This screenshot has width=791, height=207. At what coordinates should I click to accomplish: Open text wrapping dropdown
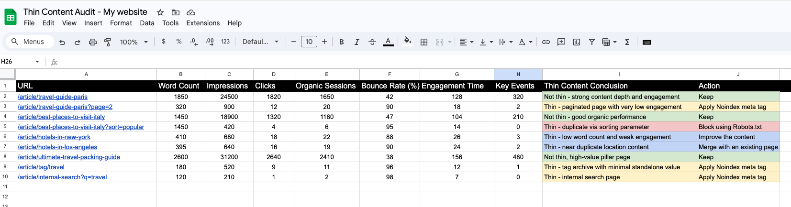506,42
